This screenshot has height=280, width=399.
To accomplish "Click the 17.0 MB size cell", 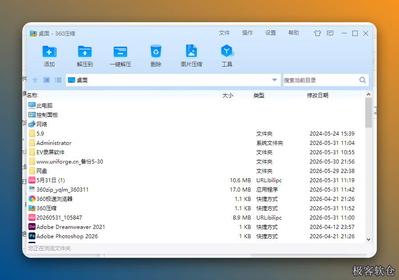I will click(x=240, y=190).
